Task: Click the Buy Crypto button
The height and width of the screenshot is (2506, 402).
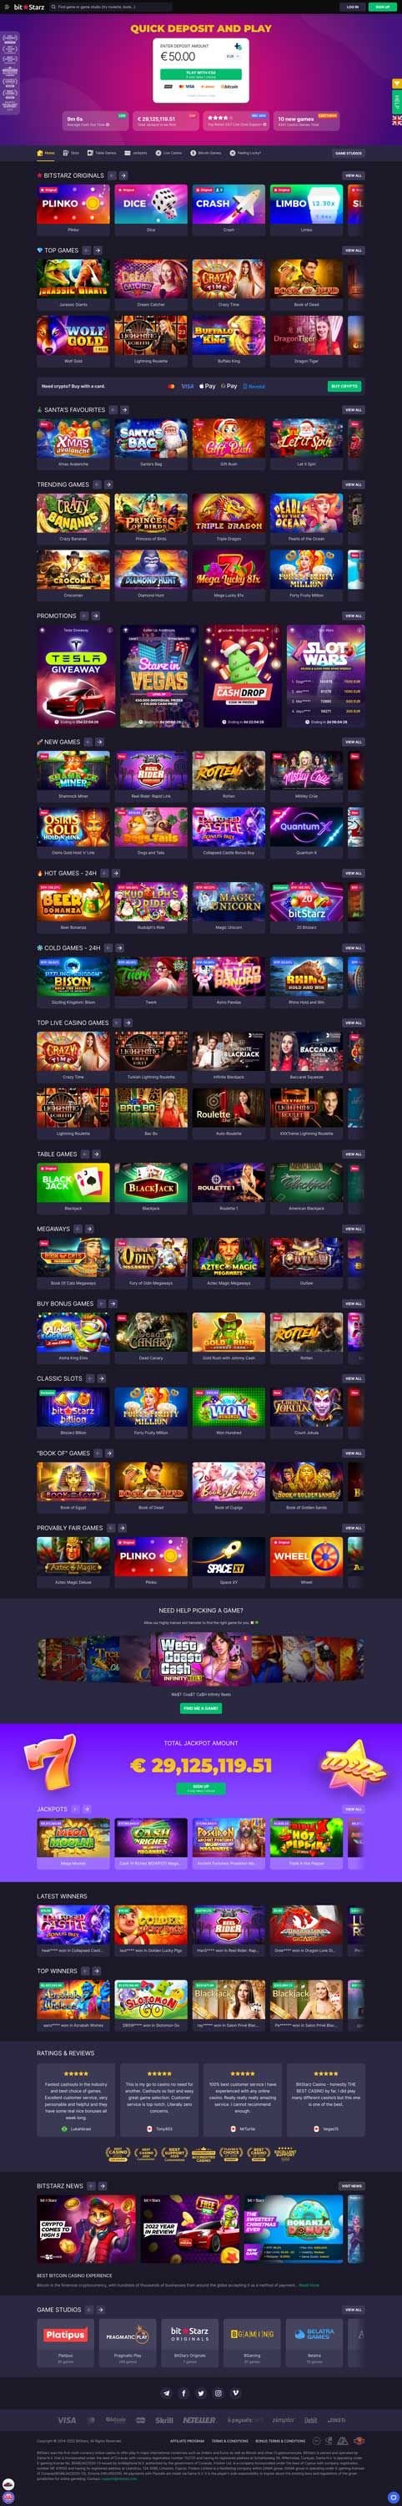Action: [344, 386]
